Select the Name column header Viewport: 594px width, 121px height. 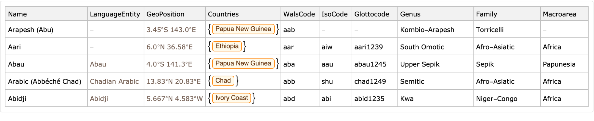18,14
